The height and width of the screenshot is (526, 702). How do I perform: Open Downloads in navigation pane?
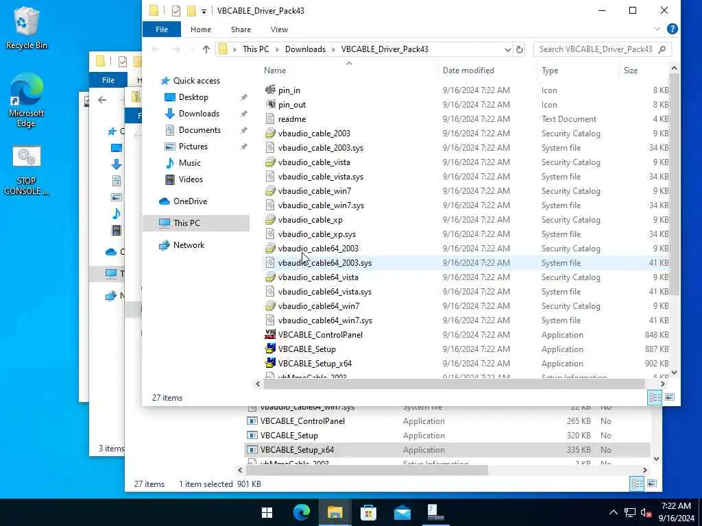[199, 114]
